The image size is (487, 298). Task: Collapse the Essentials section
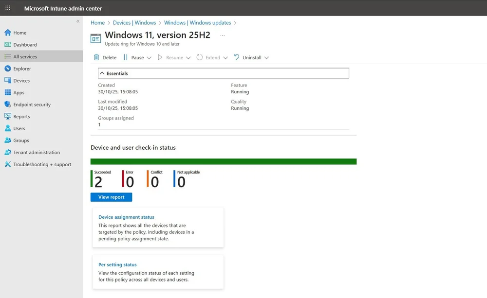click(x=224, y=73)
